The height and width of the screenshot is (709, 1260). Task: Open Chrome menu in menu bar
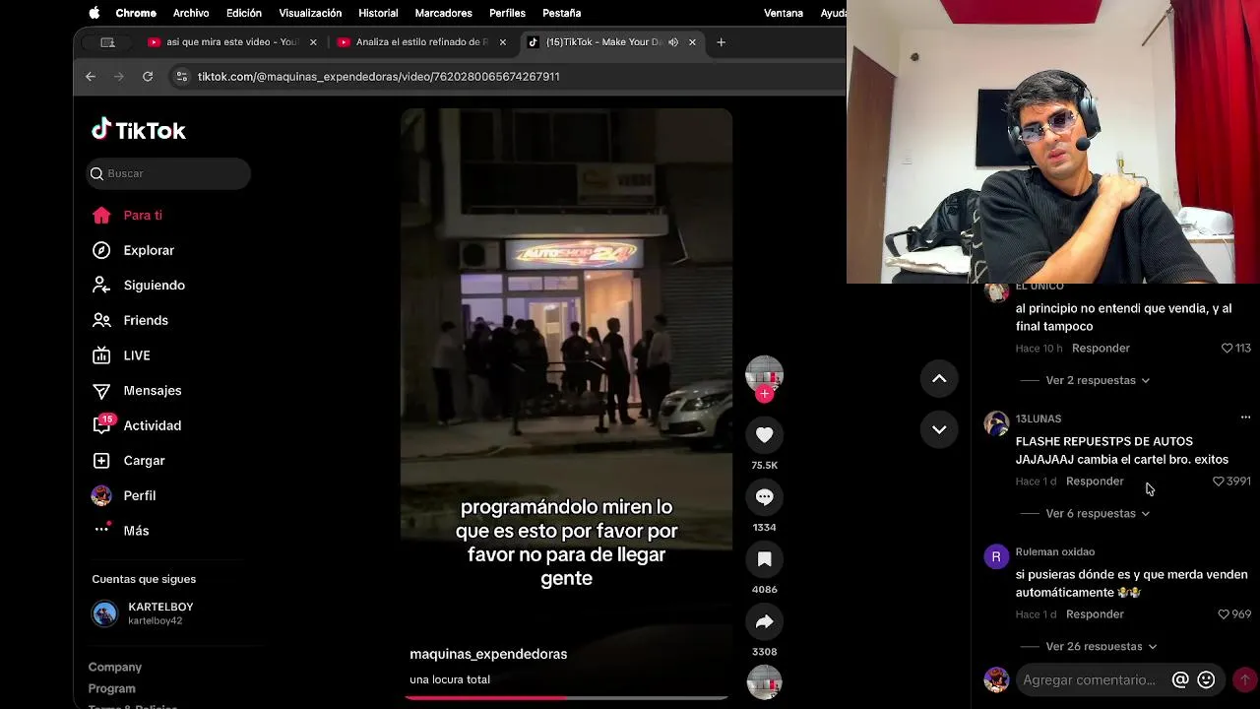(136, 13)
